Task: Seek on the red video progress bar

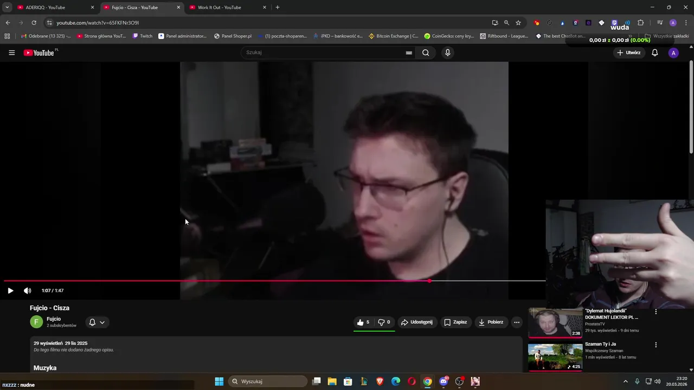Action: pos(274,281)
